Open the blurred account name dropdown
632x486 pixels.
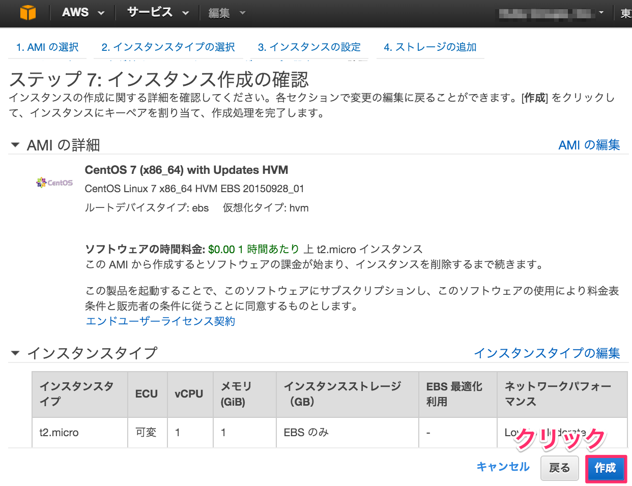[551, 13]
